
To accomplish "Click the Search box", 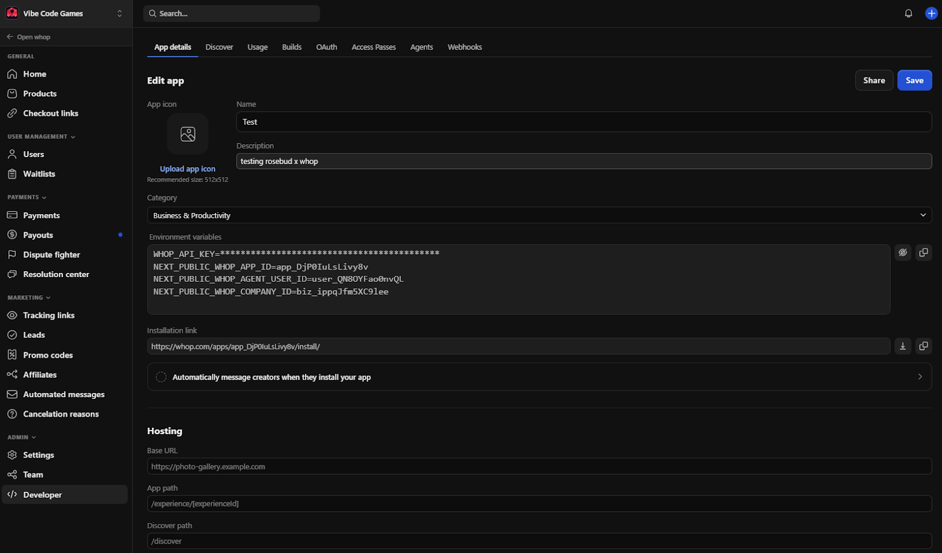I will click(x=231, y=13).
